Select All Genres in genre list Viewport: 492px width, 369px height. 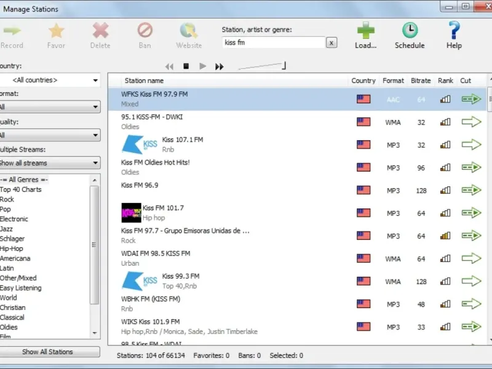[x=24, y=180]
